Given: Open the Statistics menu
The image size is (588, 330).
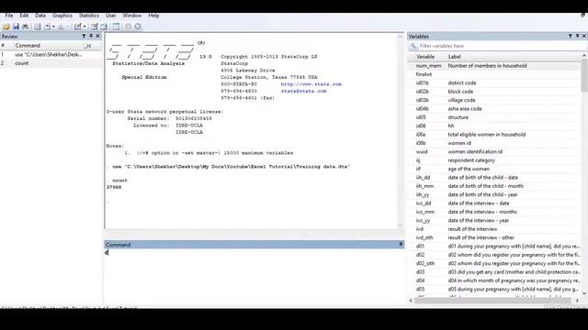Looking at the screenshot, I should (89, 16).
